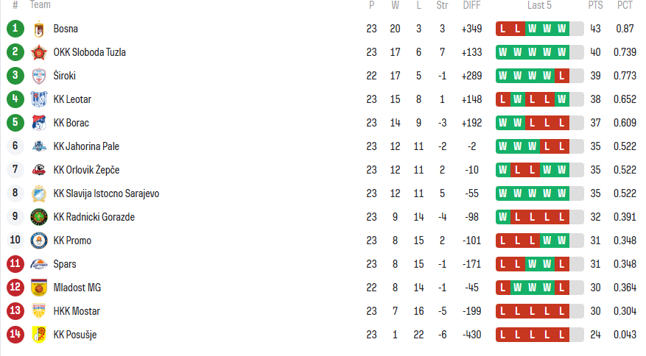
Task: Click the Last 5 column header
Action: [x=539, y=5]
